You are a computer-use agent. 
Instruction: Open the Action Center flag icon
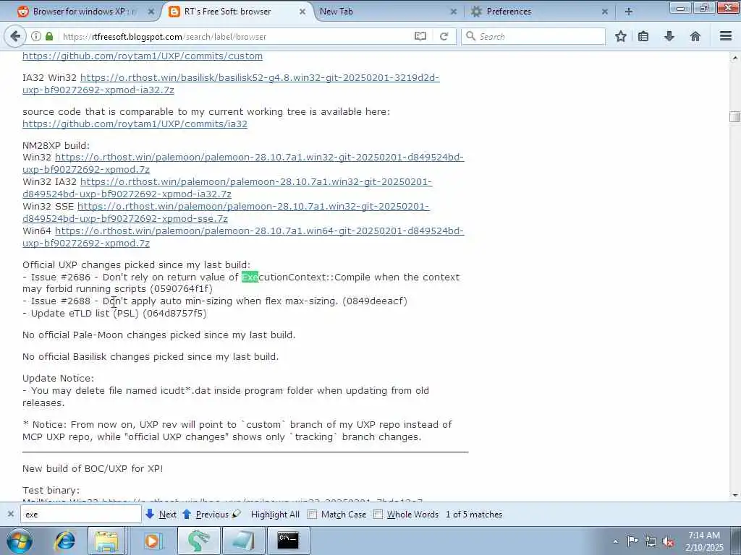pos(632,541)
